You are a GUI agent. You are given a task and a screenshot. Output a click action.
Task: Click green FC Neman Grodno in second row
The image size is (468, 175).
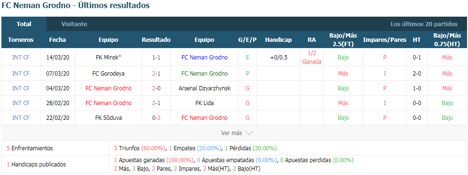coord(204,73)
